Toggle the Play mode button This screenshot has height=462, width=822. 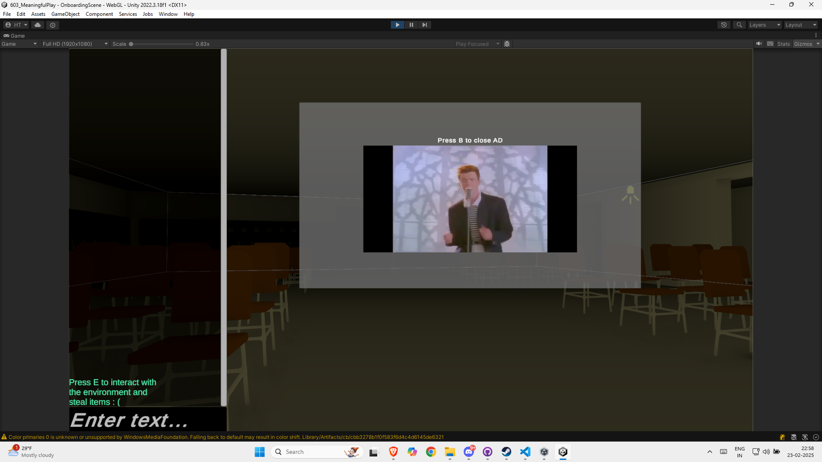[x=397, y=25]
